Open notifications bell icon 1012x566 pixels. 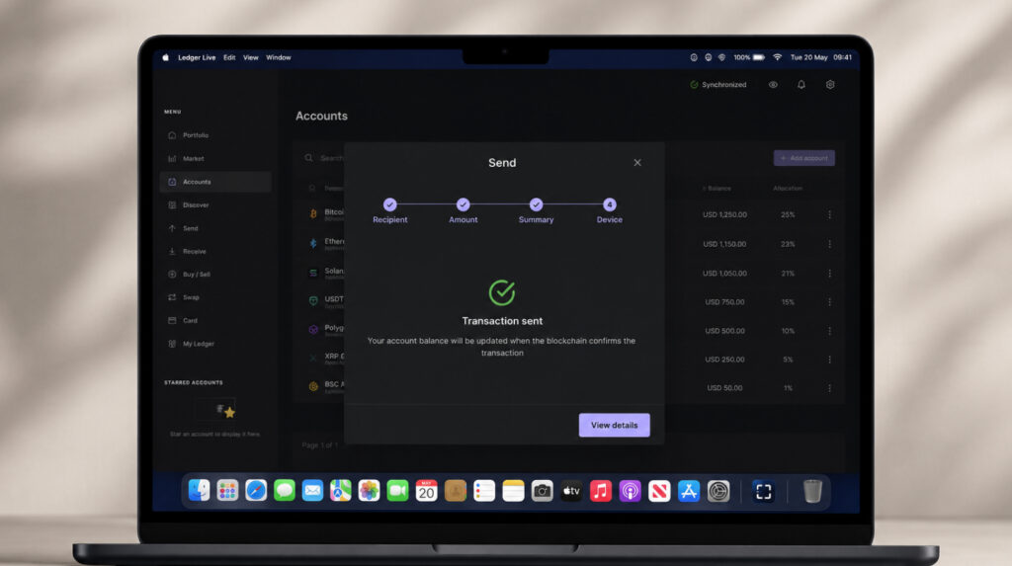pos(801,85)
